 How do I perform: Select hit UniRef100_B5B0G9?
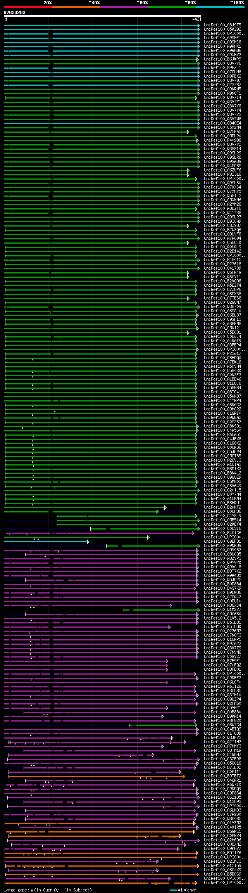[222, 874]
